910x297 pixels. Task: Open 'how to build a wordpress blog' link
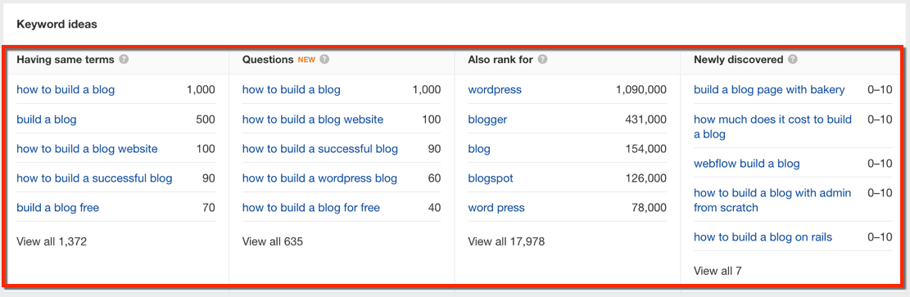pyautogui.click(x=319, y=178)
